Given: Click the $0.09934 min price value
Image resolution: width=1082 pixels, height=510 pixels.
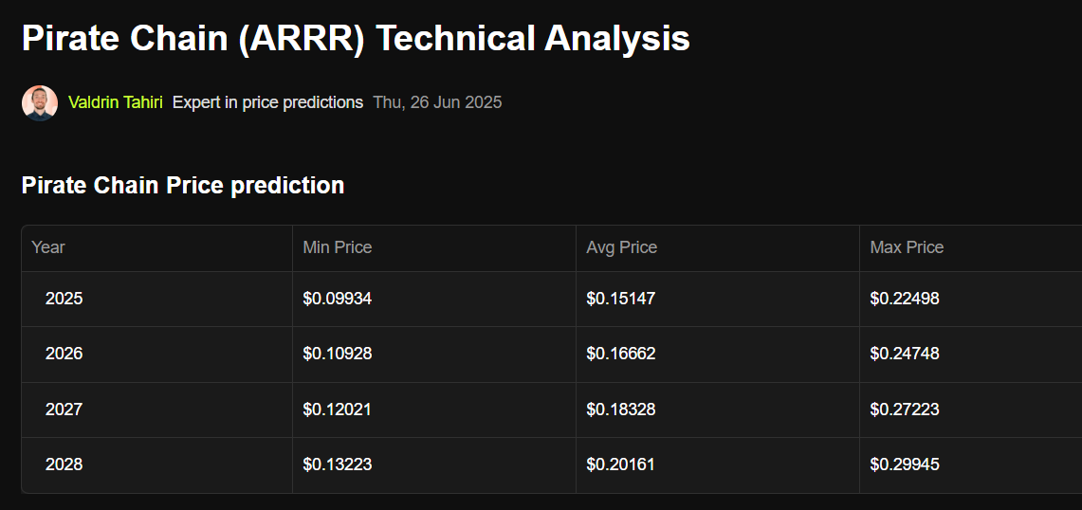Looking at the screenshot, I should point(337,299).
